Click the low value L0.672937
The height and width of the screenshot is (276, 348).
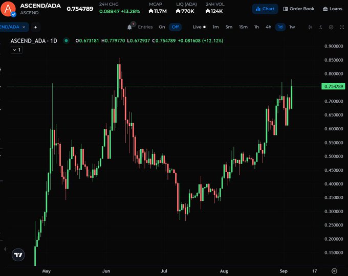139,41
